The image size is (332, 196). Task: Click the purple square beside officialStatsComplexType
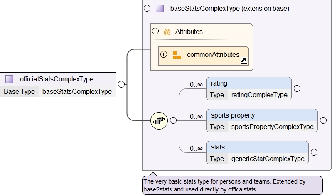(x=10, y=79)
